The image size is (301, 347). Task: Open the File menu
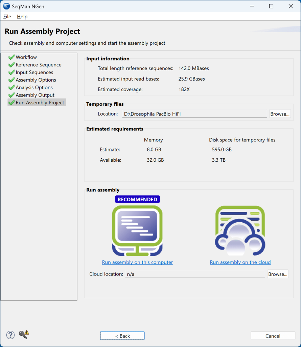[7, 17]
